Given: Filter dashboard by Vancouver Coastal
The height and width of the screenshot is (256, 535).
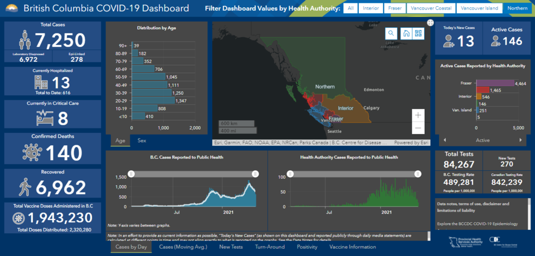Looking at the screenshot, I should [x=431, y=8].
